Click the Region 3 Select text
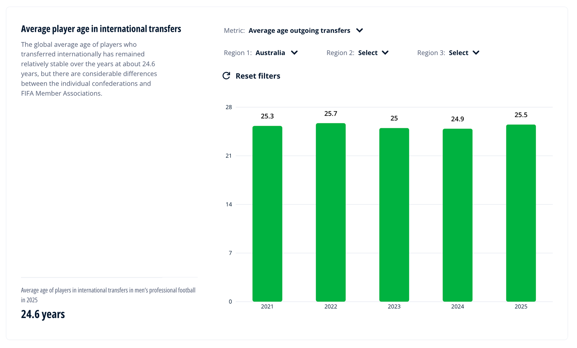Screen dimensions: 577x348 tap(458, 53)
